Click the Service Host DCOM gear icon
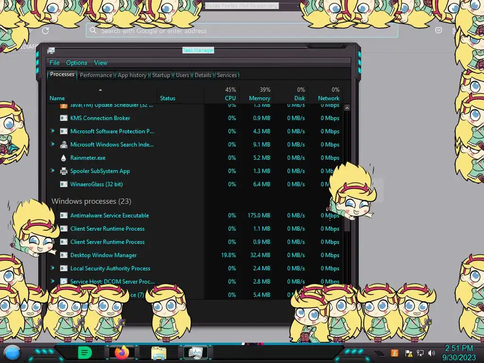Screen dimensions: 484x363 pyautogui.click(x=64, y=282)
